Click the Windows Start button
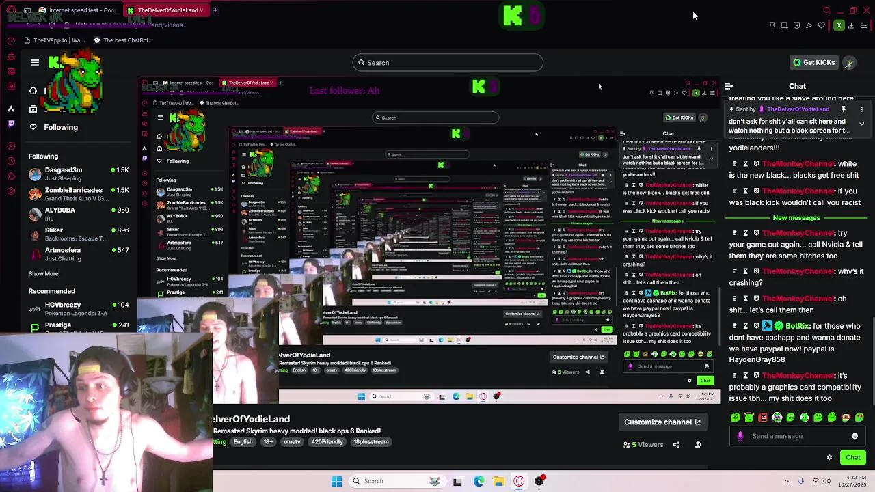Viewport: 875px width, 492px height. 336,481
